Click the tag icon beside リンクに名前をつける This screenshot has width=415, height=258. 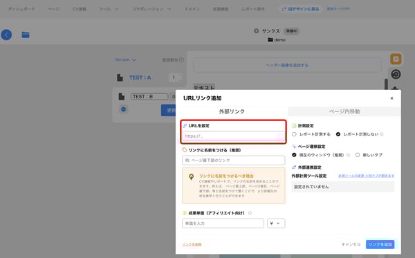[185, 150]
